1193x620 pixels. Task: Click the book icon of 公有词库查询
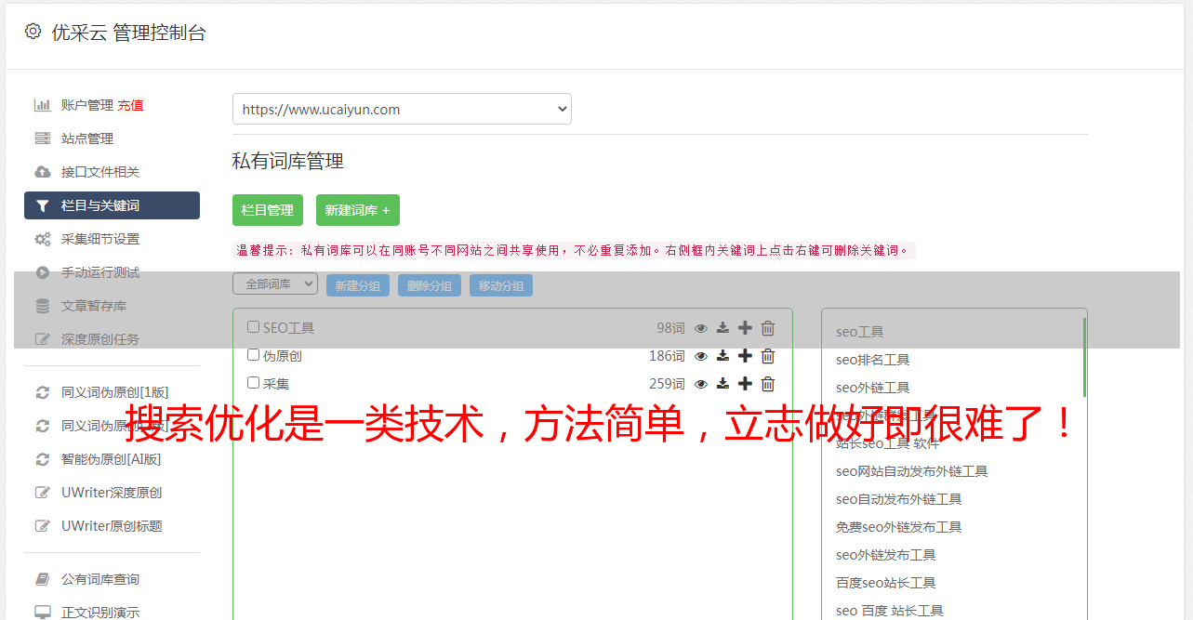click(x=43, y=579)
